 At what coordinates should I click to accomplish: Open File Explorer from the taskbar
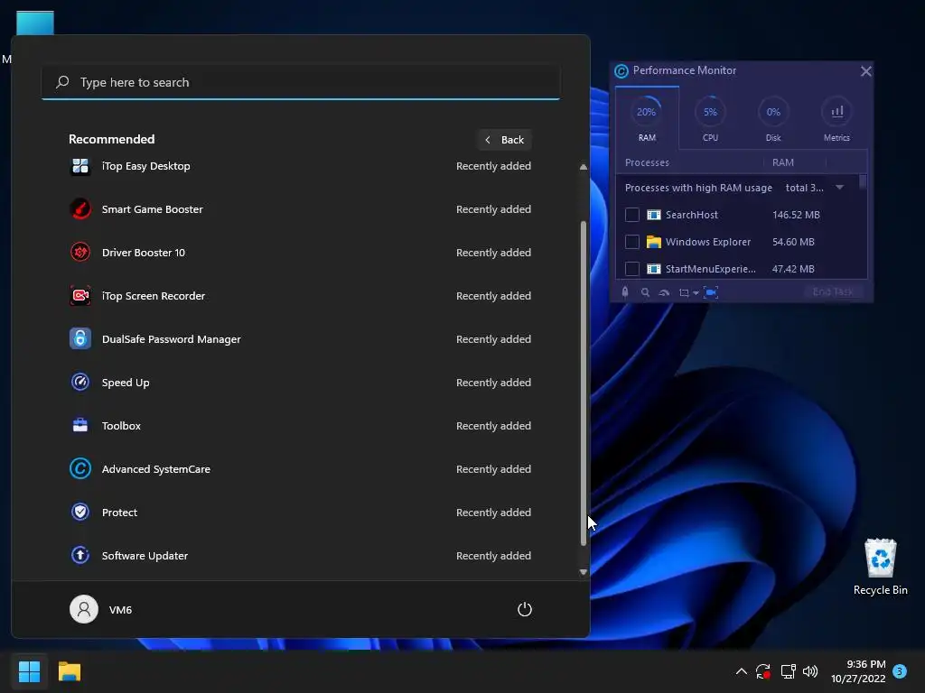click(70, 671)
